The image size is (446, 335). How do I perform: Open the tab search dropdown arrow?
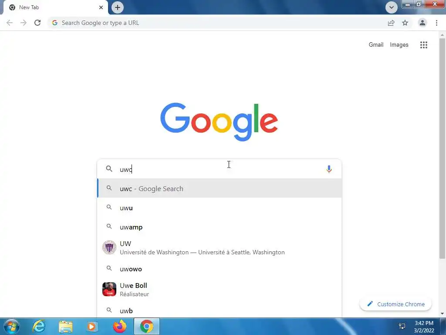click(392, 7)
